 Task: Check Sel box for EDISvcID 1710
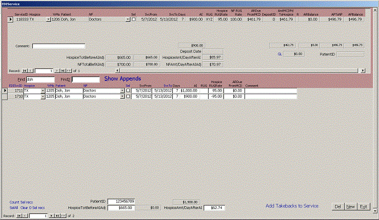click(x=128, y=96)
